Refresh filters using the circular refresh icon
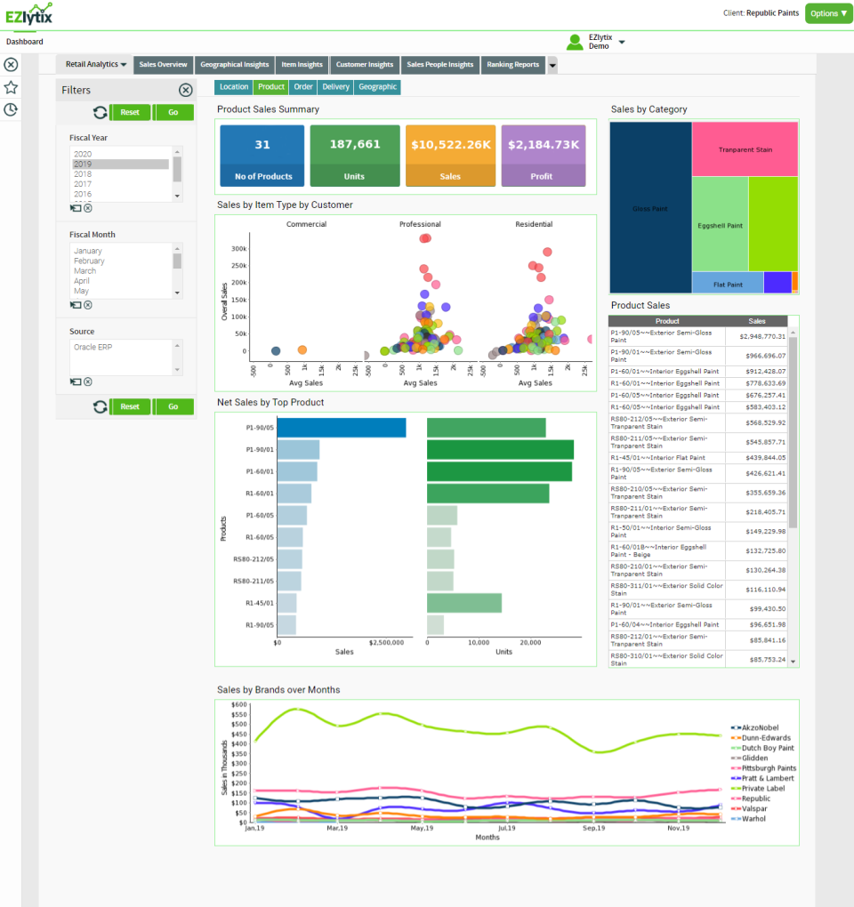Screen dimensions: 854x907 (98, 113)
